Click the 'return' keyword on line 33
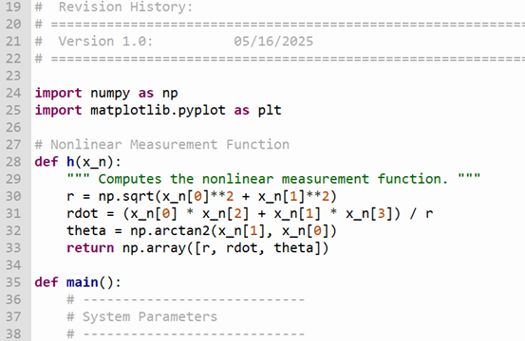Viewport: 525px width, 341px height. tap(90, 248)
